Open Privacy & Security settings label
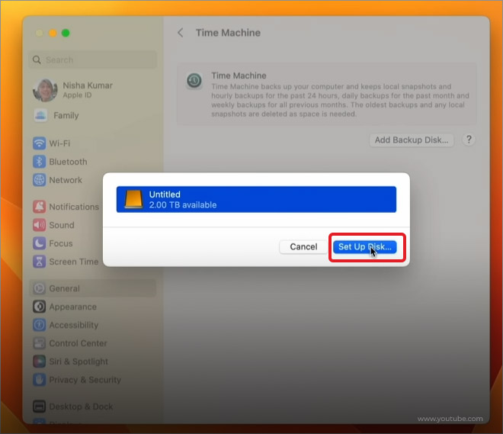This screenshot has width=503, height=434. pos(85,380)
